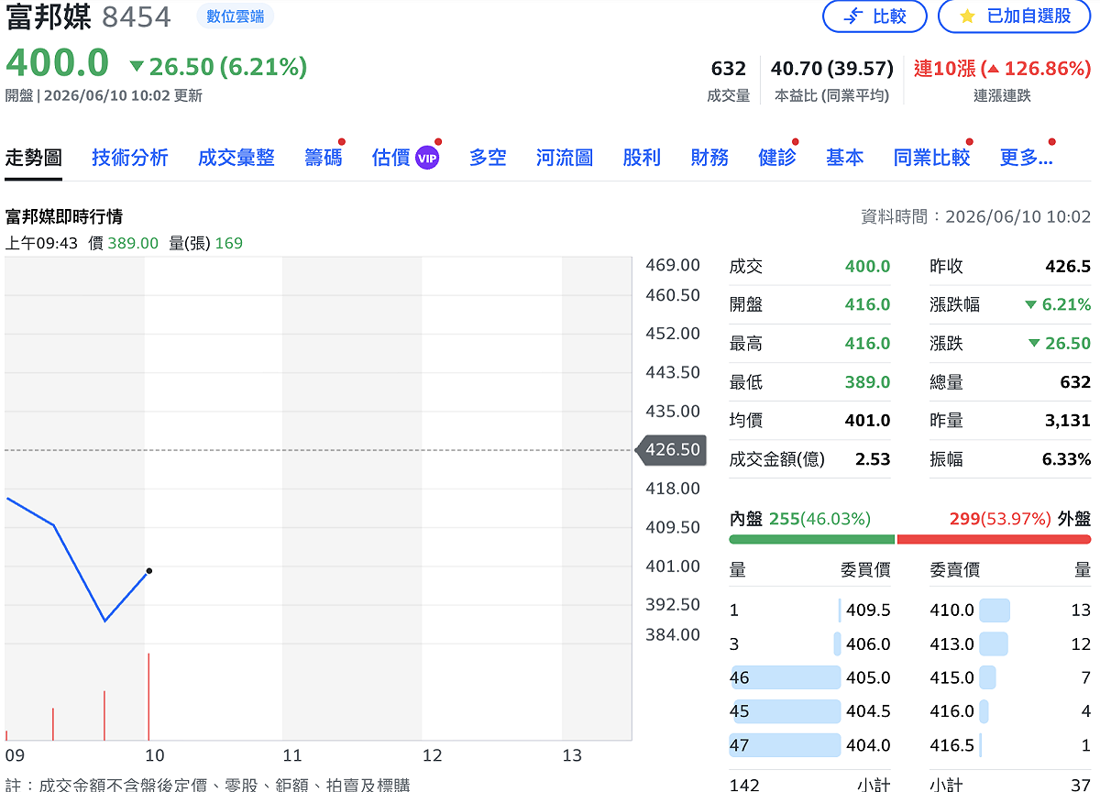1100x792 pixels.
Task: Click the red 外盤 ratio bar
Action: [994, 539]
